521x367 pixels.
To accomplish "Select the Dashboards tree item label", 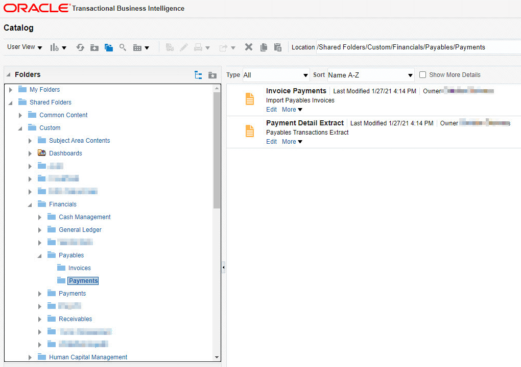I will (x=65, y=153).
